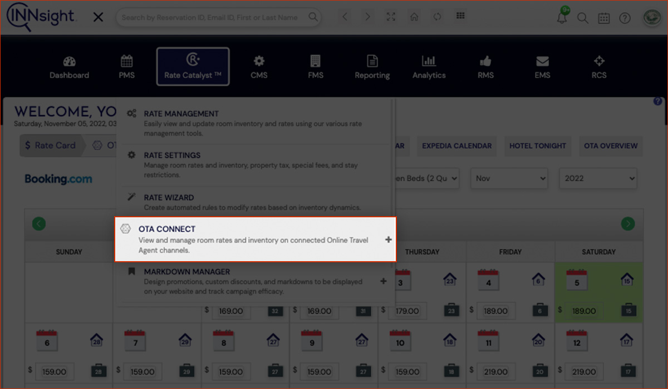Open Rate Management menu entry
The height and width of the screenshot is (389, 668).
point(255,123)
